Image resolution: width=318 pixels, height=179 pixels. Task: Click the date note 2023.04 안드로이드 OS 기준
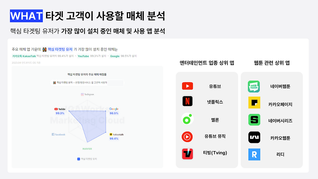[x=26, y=63]
